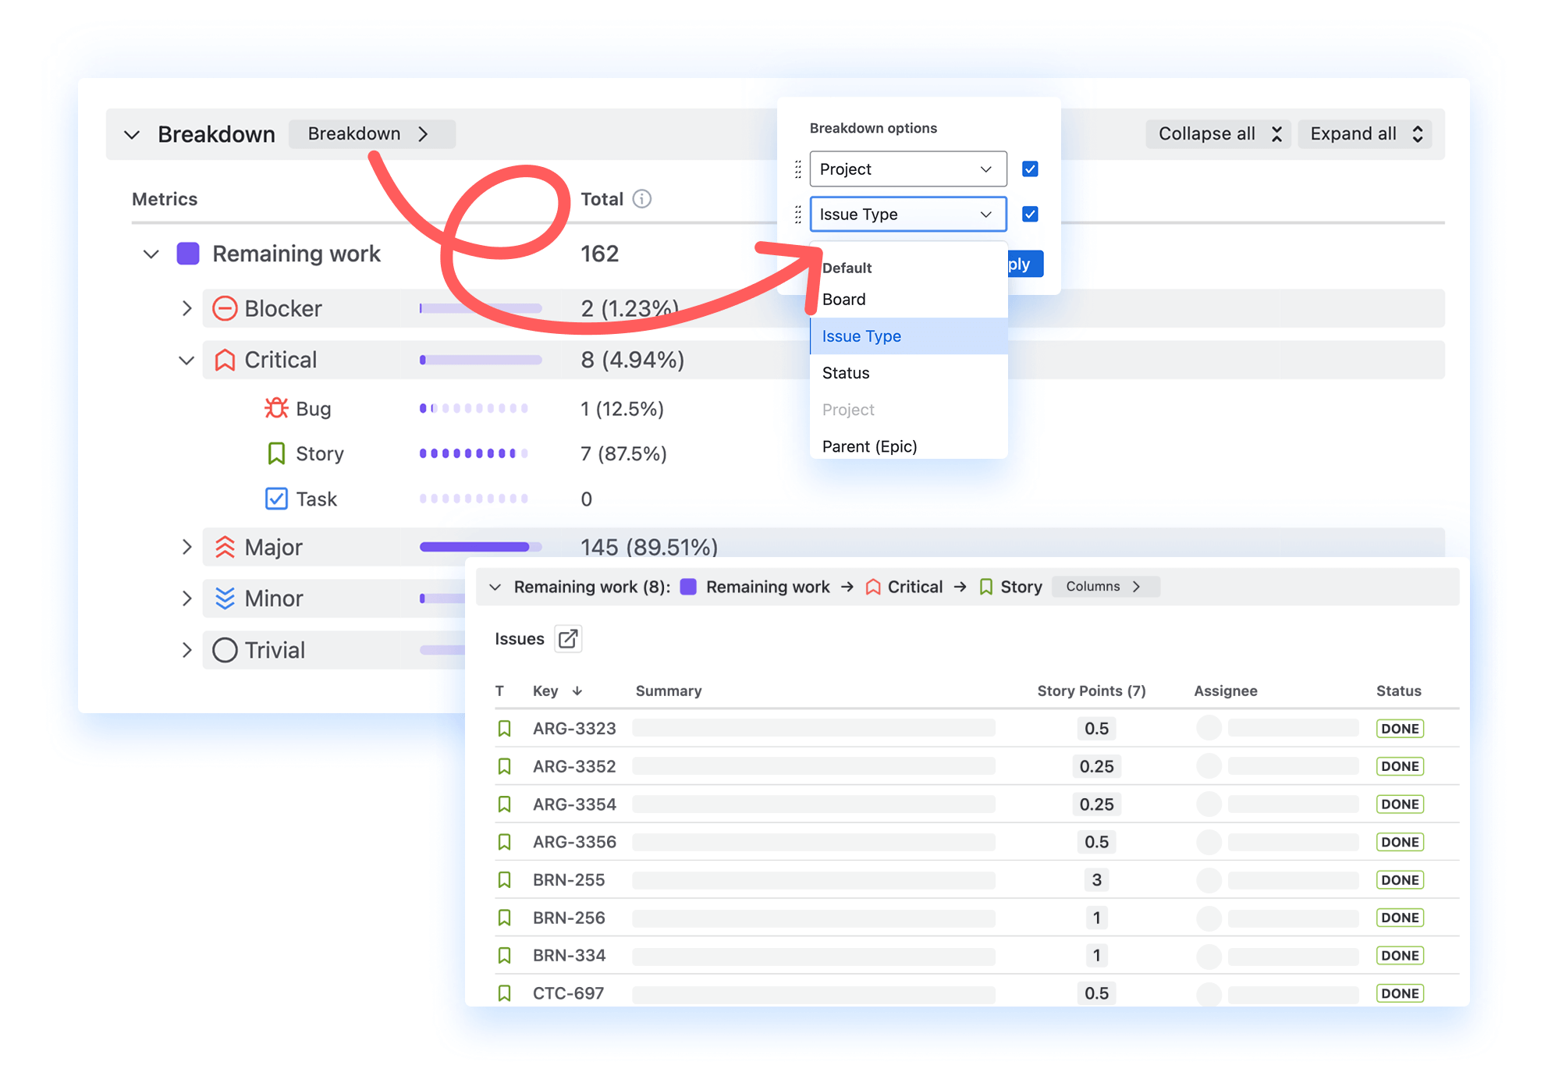Click the purple Remaining work swatch
Viewport: 1548px width, 1083px height.
coord(188,254)
